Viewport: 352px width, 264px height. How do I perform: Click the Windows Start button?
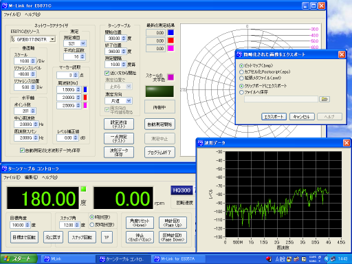[x=19, y=259]
